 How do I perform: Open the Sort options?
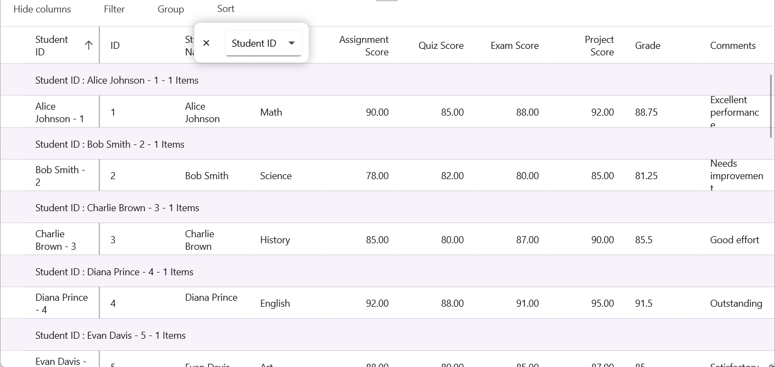pyautogui.click(x=226, y=9)
